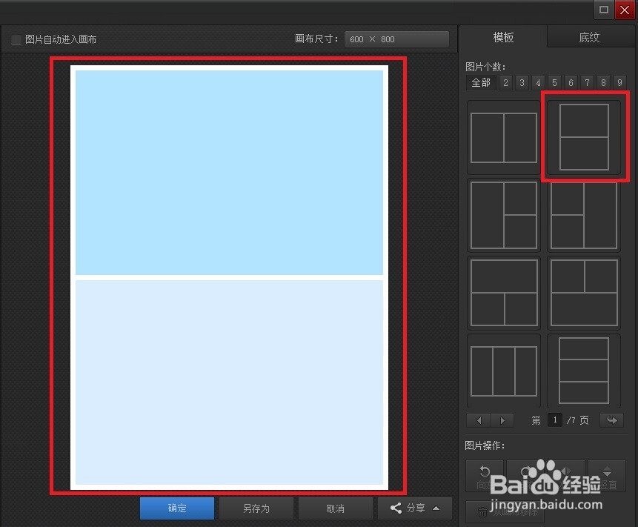
Task: Choose the two stacked rows template
Action: tap(585, 137)
